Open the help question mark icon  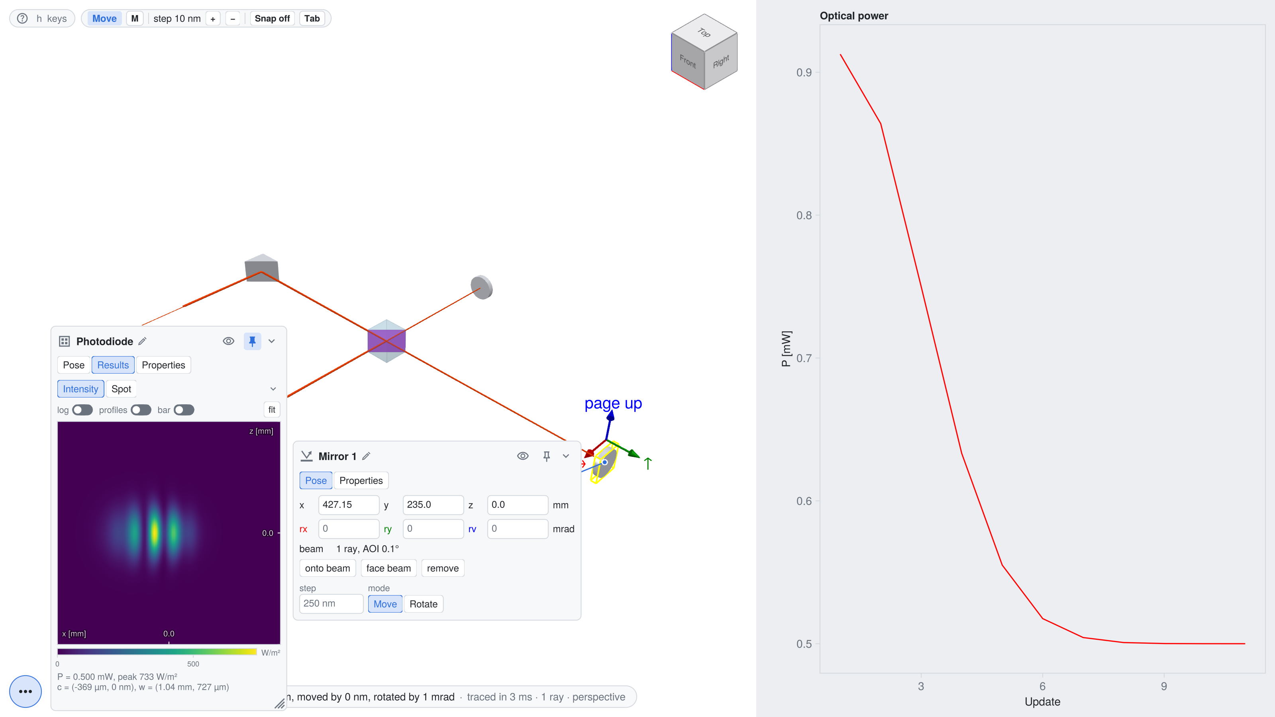[x=22, y=18]
